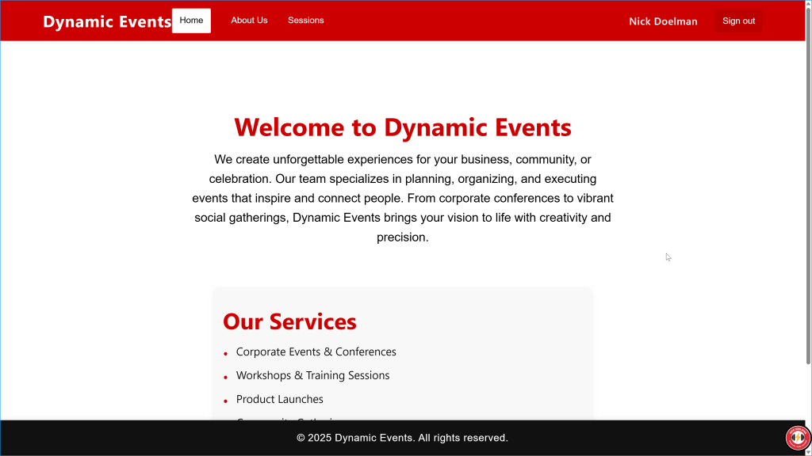Open the Sessions menu item
Viewport: 812px width, 456px height.
305,21
